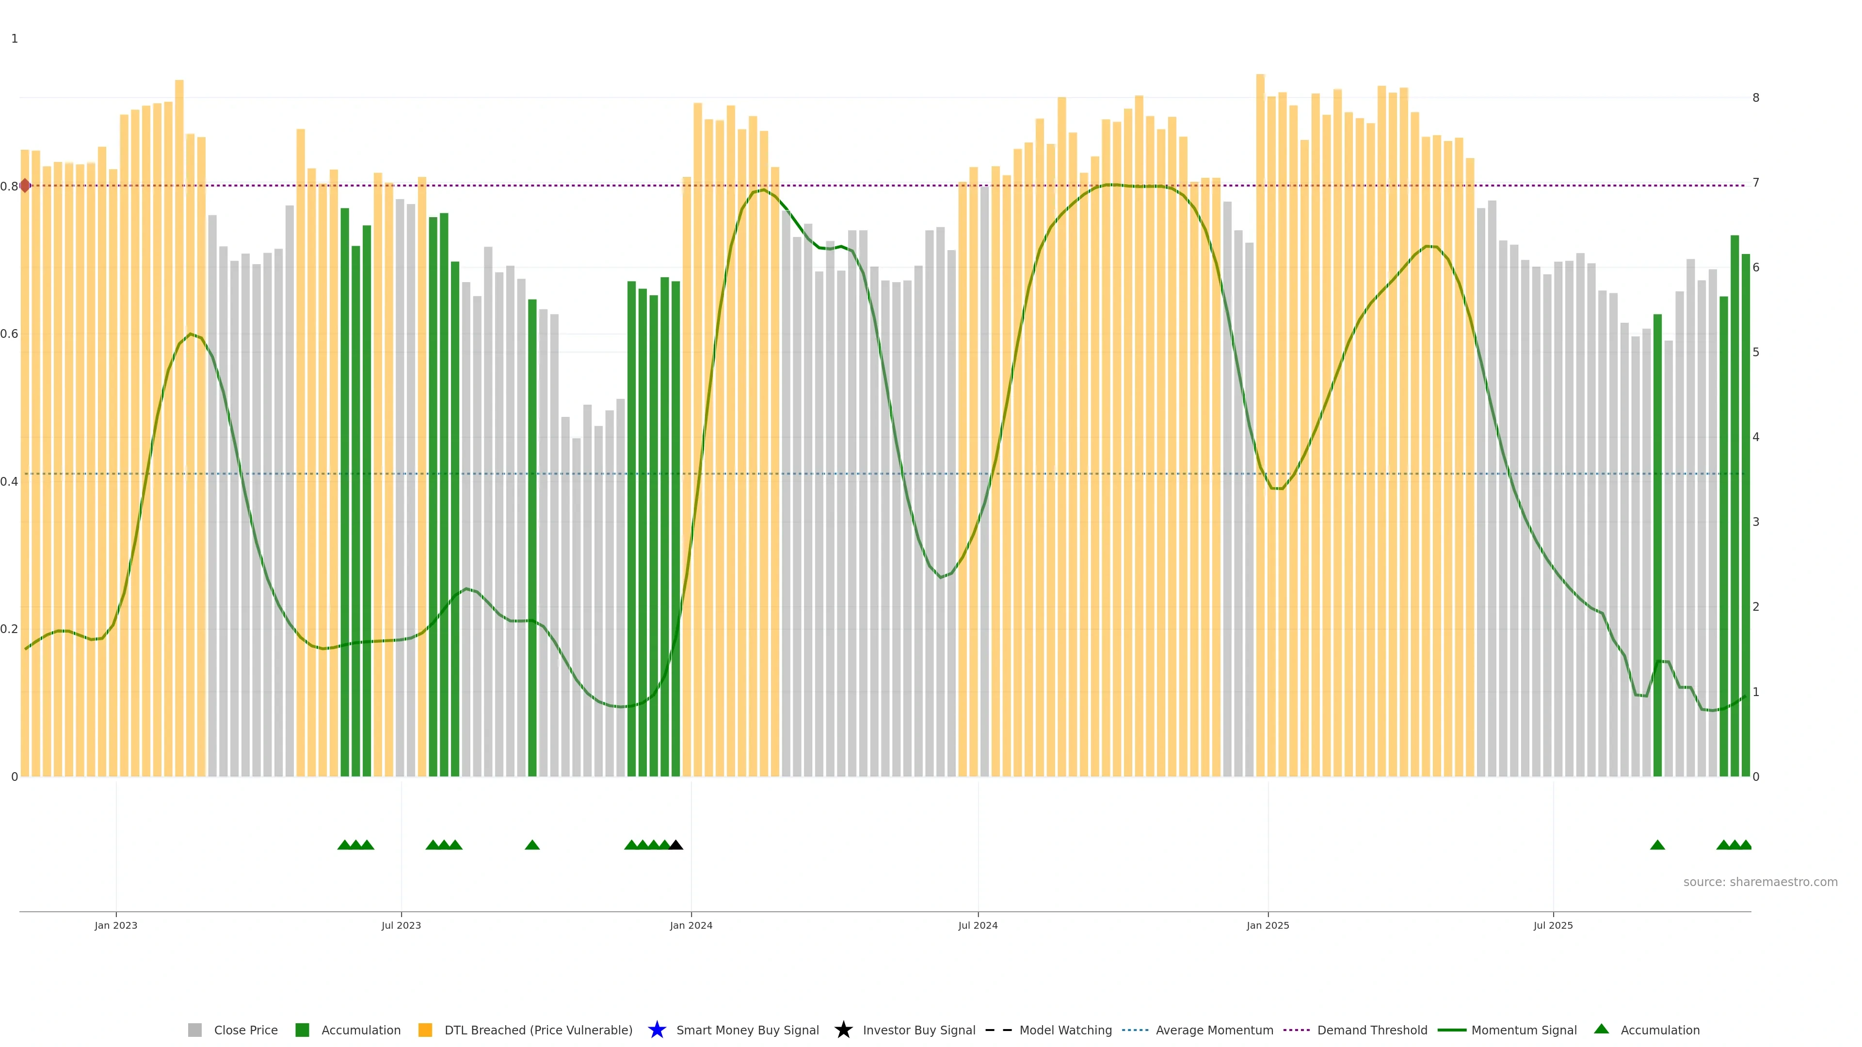Click the Model Watching dashed line icon
This screenshot has height=1047, width=1862.
[x=998, y=1030]
